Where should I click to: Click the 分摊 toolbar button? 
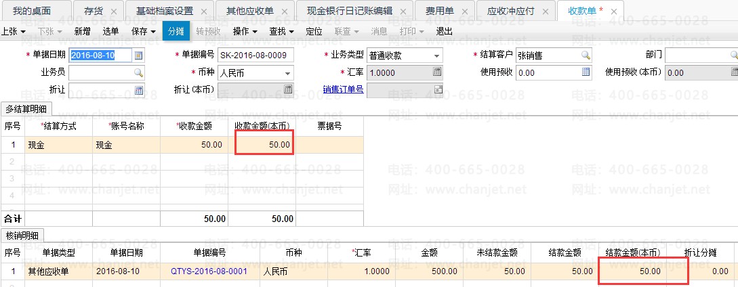point(176,32)
